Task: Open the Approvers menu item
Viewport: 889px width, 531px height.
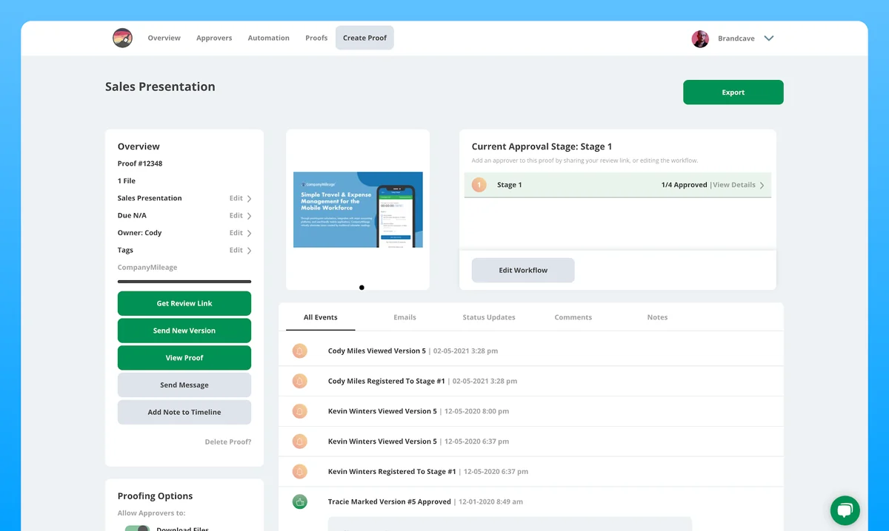Action: click(214, 38)
